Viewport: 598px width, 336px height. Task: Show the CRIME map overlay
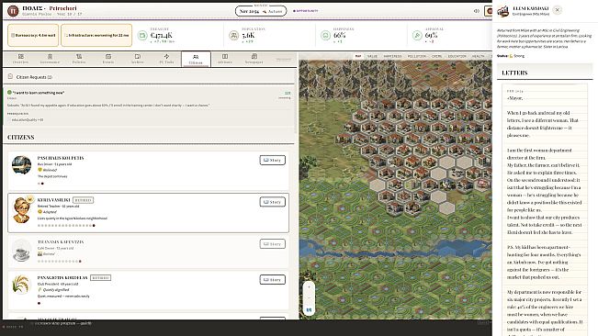pyautogui.click(x=437, y=56)
